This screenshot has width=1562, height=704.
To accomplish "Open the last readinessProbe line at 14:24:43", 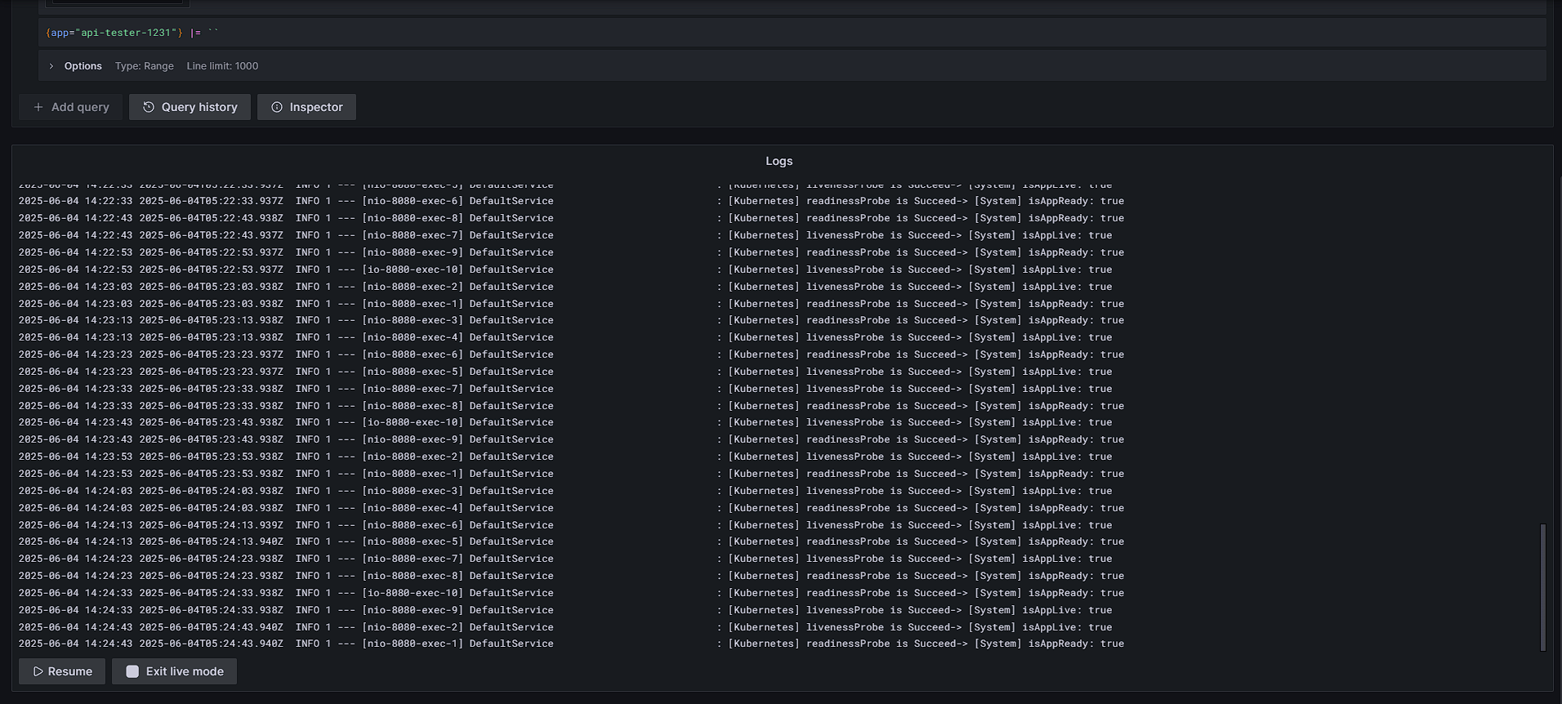I will [x=572, y=644].
